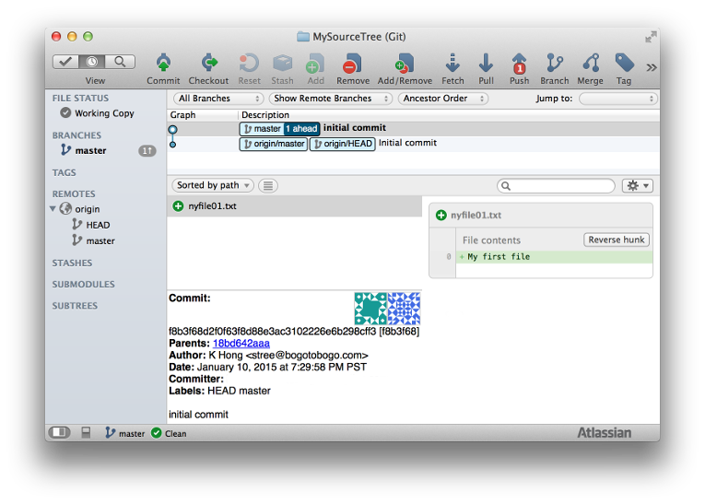This screenshot has width=705, height=504.
Task: Open the Sorted by path dropdown
Action: tap(213, 185)
